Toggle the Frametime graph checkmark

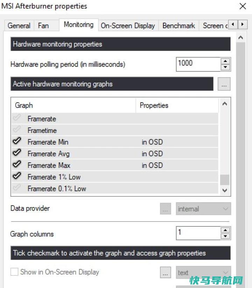pyautogui.click(x=17, y=129)
